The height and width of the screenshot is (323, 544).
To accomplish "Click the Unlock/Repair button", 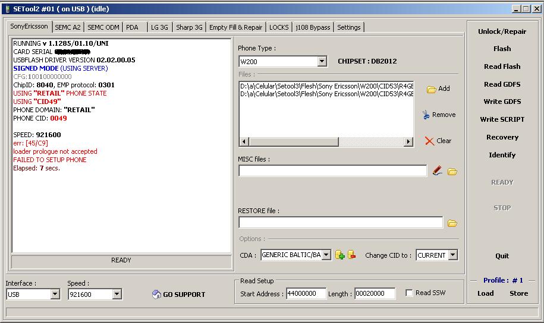I will point(502,31).
